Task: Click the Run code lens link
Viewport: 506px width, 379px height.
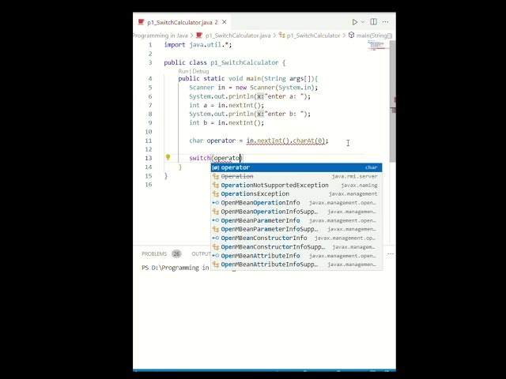Action: pyautogui.click(x=183, y=71)
